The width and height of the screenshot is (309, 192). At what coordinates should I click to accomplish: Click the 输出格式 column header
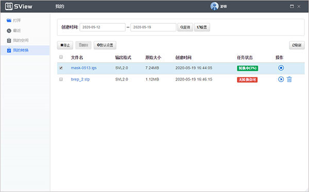(123, 57)
